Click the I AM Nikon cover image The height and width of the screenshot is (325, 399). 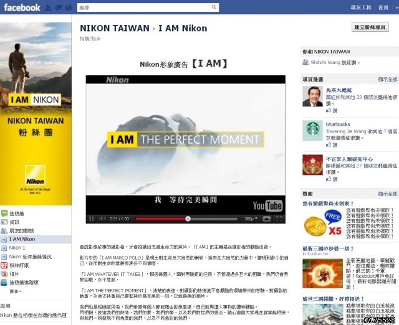click(36, 113)
